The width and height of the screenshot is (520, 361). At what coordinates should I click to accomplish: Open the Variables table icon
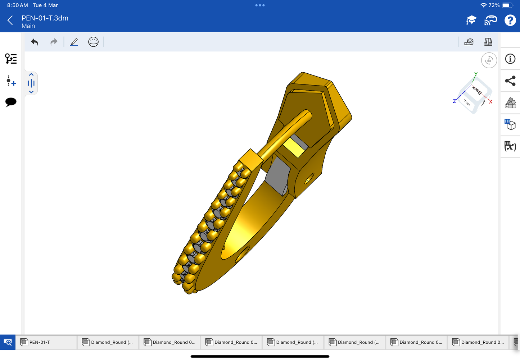[x=510, y=146]
